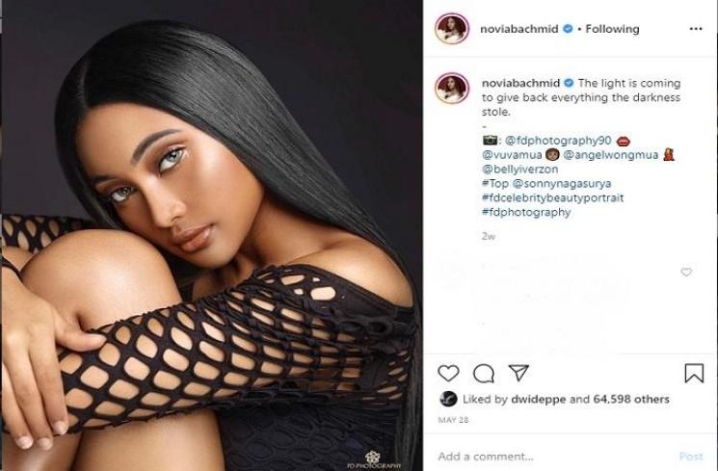Toggle the Following button

tap(612, 29)
